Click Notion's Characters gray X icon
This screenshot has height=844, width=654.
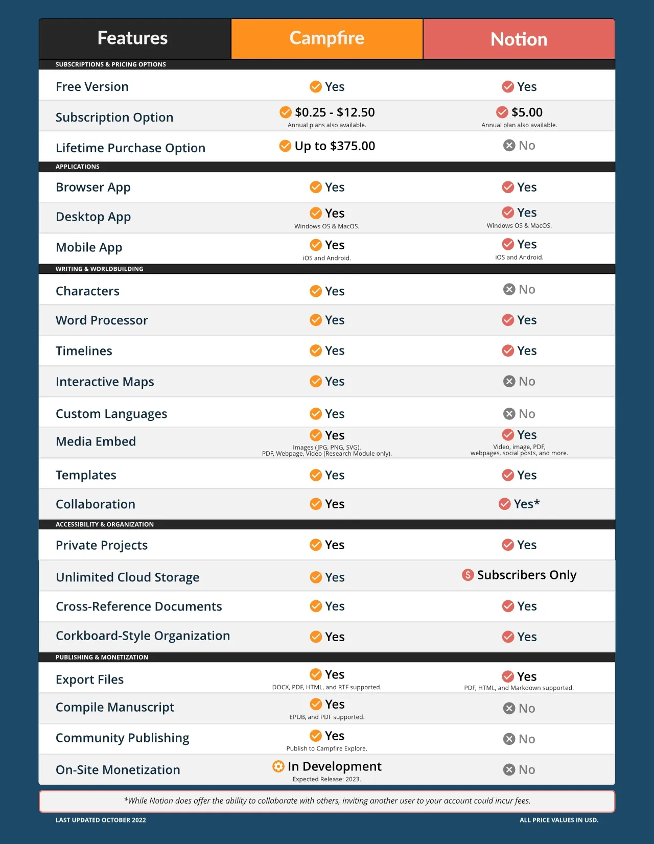coord(509,290)
